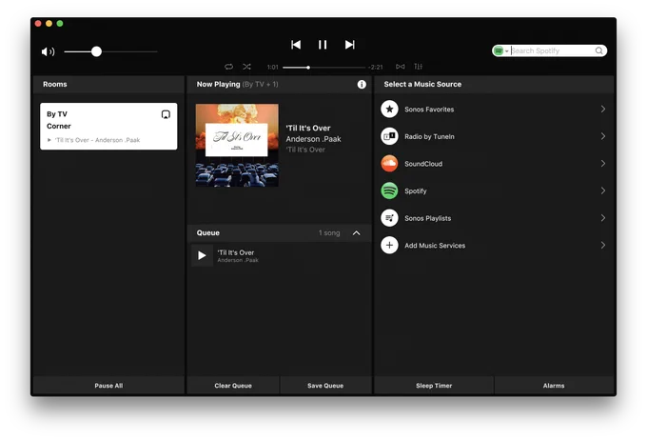Expand Spotify source chevron
This screenshot has height=440, width=647.
point(603,190)
